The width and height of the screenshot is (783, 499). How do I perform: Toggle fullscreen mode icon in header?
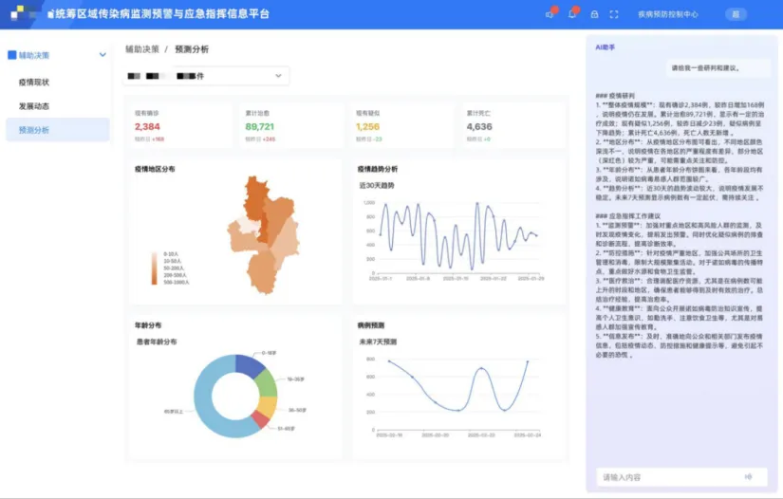tap(614, 14)
